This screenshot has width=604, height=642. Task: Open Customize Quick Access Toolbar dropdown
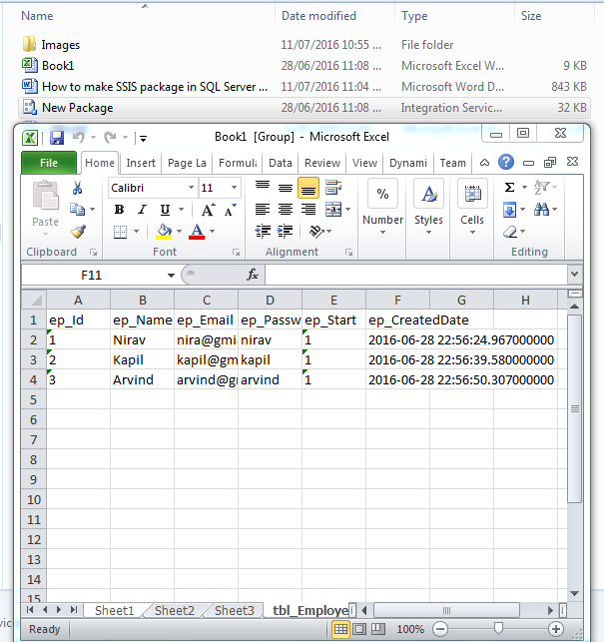(144, 139)
